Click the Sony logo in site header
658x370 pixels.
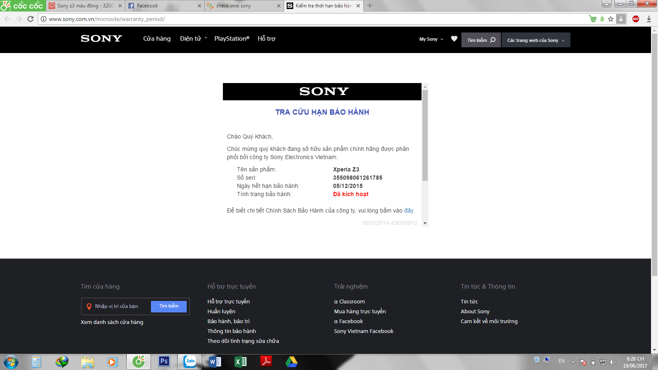(101, 39)
